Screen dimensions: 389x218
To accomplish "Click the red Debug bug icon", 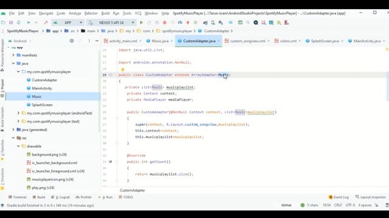I will click(x=165, y=22).
